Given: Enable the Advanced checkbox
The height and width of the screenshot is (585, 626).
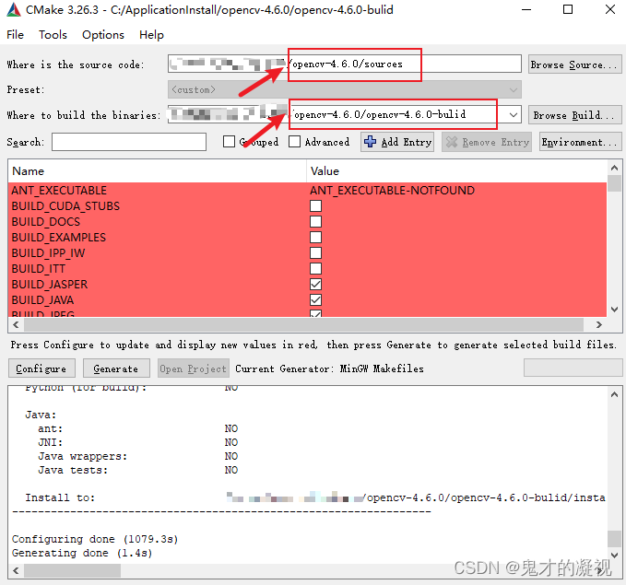Looking at the screenshot, I should [x=294, y=141].
